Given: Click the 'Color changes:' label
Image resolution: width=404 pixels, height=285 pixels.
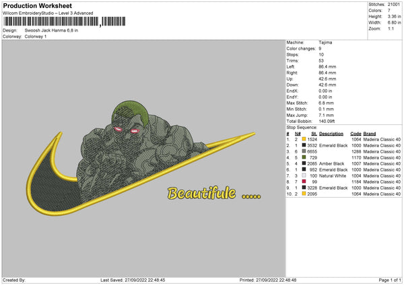Looking at the screenshot, I should point(301,48).
